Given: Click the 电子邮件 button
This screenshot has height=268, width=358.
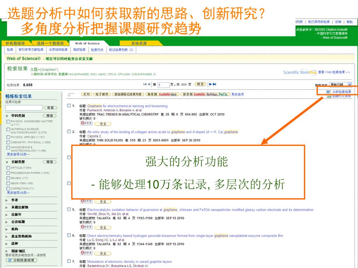Looking at the screenshot, I should pyautogui.click(x=102, y=94).
